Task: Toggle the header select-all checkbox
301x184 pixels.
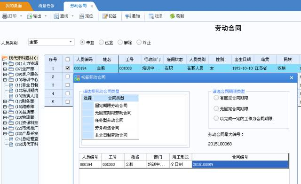Action: [68, 60]
